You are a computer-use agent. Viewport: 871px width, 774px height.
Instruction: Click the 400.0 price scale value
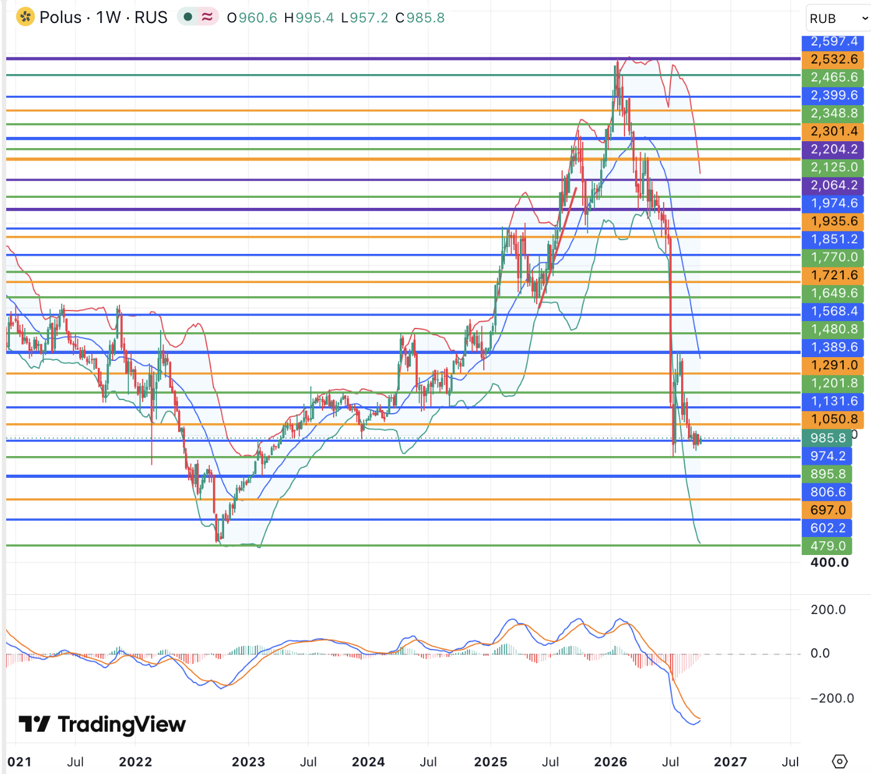pyautogui.click(x=829, y=562)
